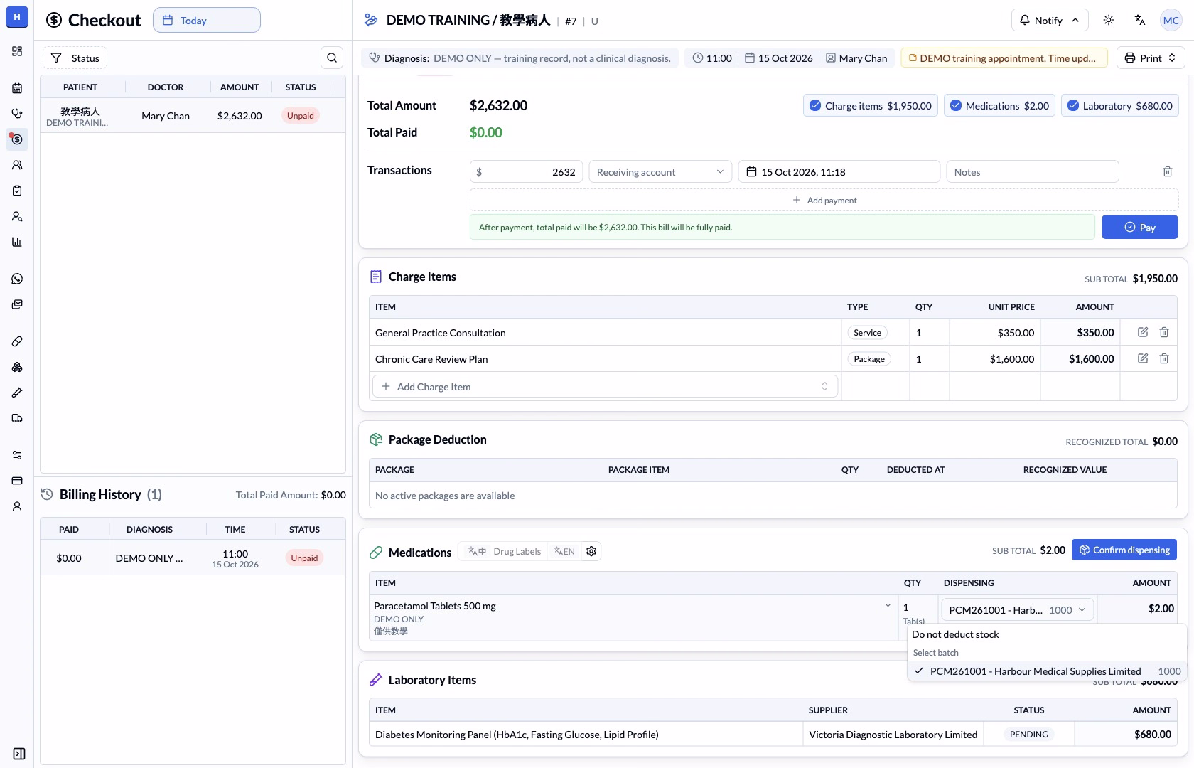The width and height of the screenshot is (1194, 768).
Task: Toggle the Laboratory $680.00 checkbox
Action: (1120, 105)
